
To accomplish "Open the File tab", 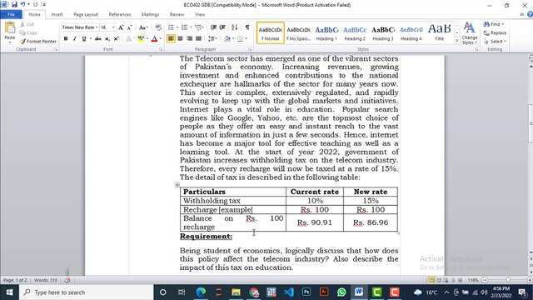I will [11, 14].
